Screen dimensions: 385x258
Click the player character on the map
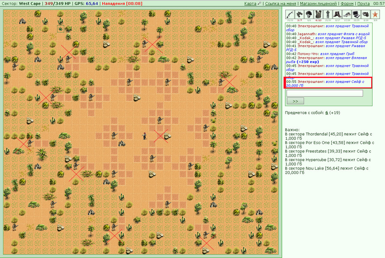pyautogui.click(x=144, y=136)
